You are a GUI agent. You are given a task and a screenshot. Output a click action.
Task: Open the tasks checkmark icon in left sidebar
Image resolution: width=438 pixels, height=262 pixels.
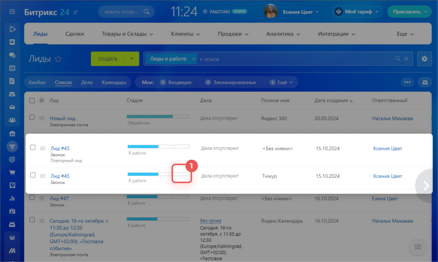click(12, 185)
